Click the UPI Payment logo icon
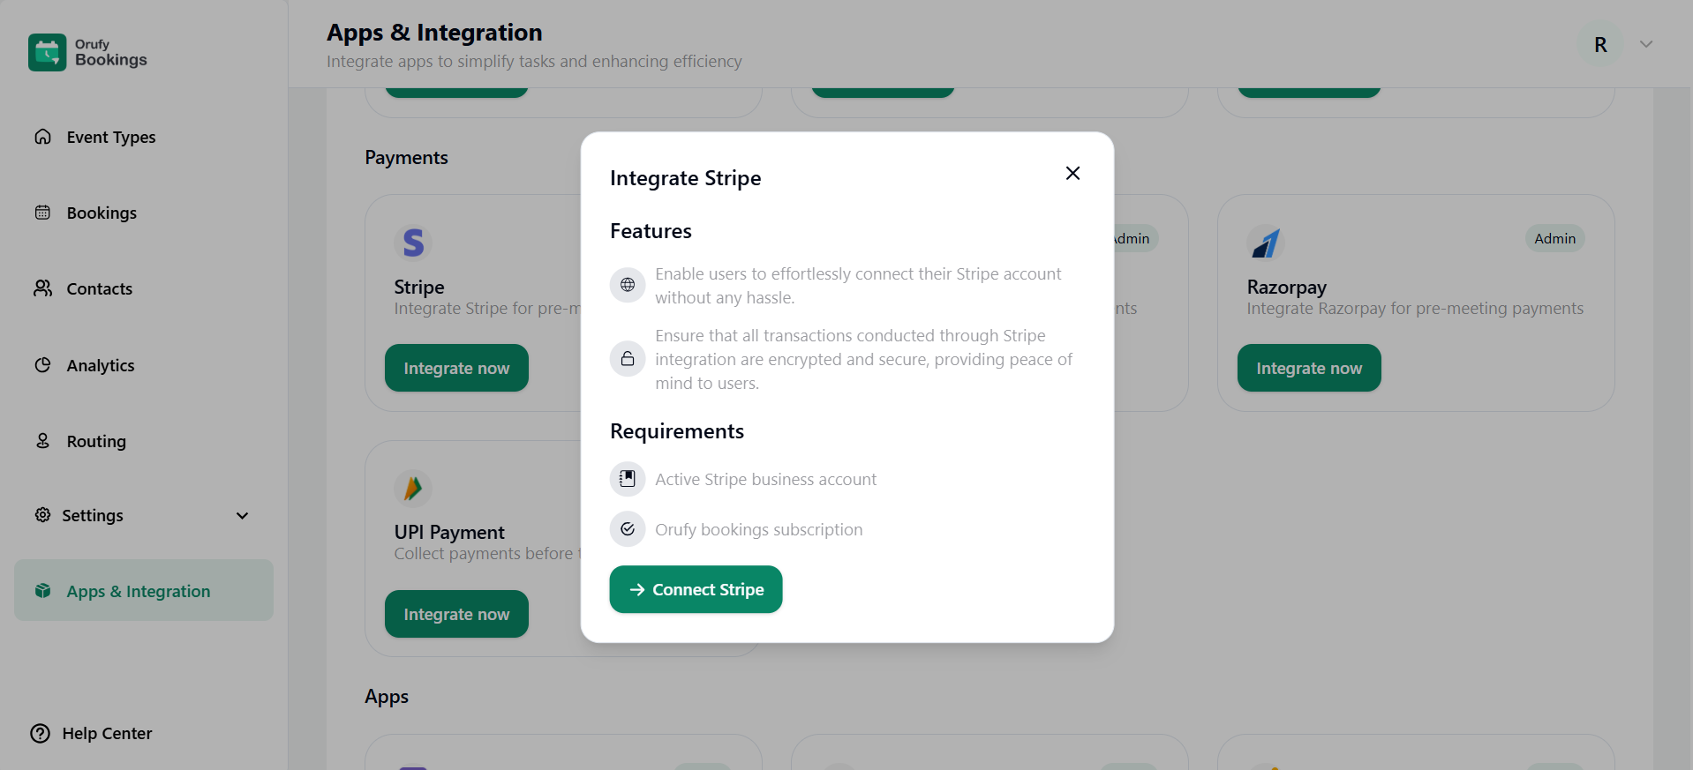This screenshot has width=1693, height=770. (413, 488)
